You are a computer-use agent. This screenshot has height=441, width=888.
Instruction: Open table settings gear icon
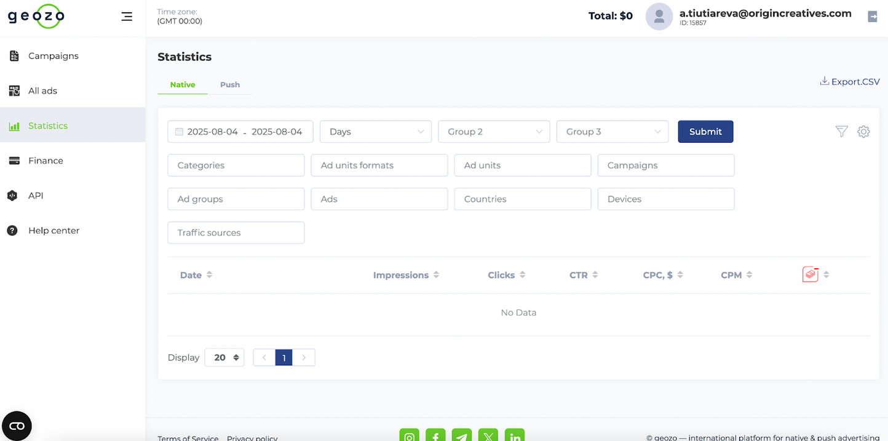pyautogui.click(x=863, y=132)
